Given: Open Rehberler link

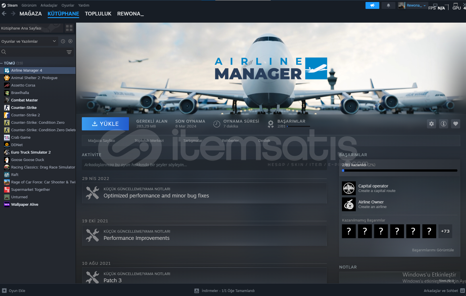Looking at the screenshot, I should (x=230, y=141).
